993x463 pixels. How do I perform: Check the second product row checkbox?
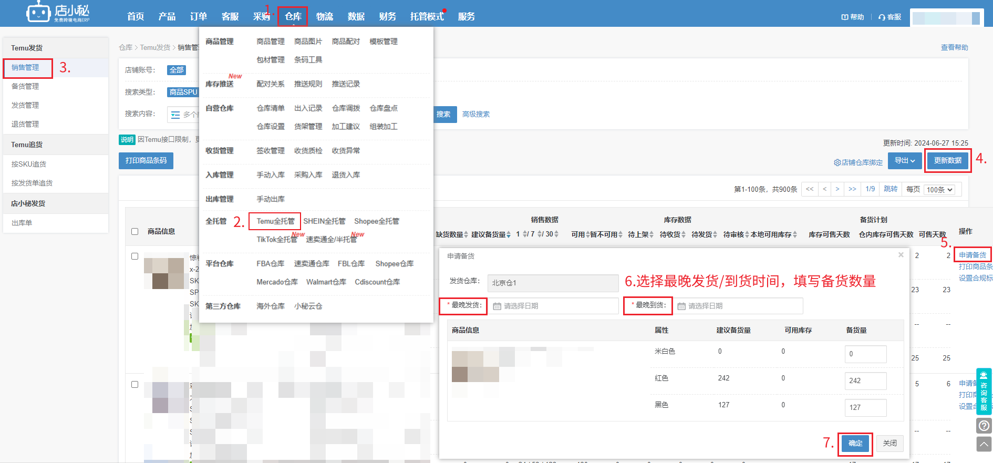135,385
